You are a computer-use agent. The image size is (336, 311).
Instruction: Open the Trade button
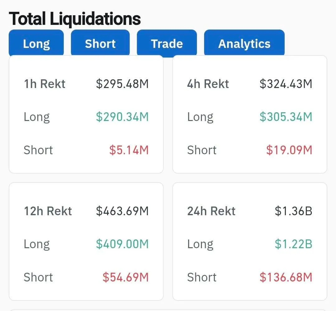167,44
